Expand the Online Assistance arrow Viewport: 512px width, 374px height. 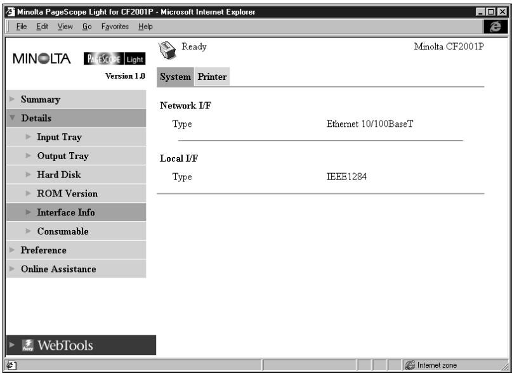[12, 269]
